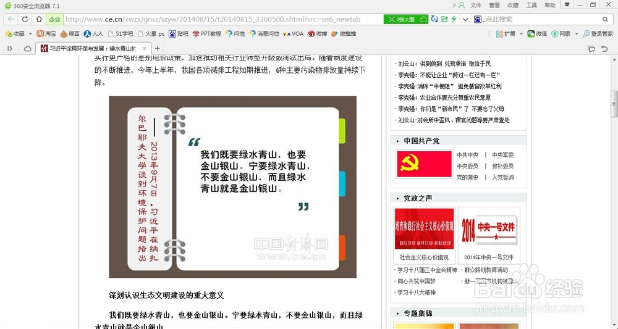Viewport: 618px width, 329px height.
Task: Open the 登录管家 login manager
Action: point(598,34)
